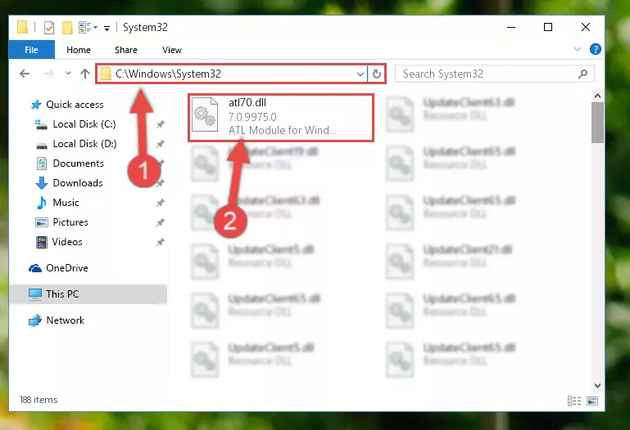
Task: Open Videos in the sidebar
Action: [x=67, y=242]
